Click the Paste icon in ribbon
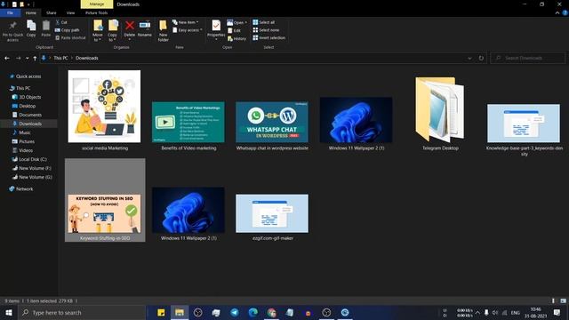 point(45,26)
